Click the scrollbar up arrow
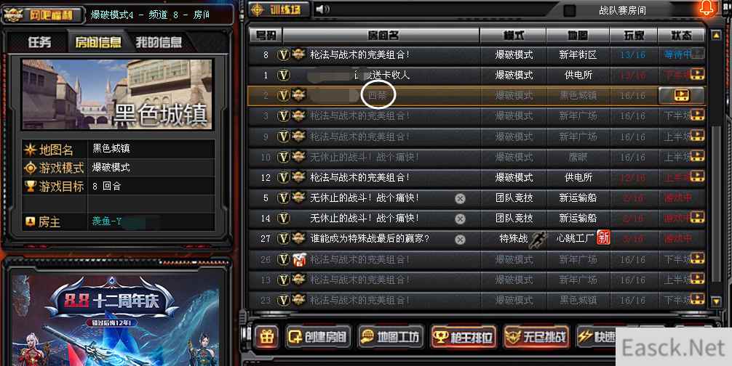This screenshot has height=366, width=732. 716,35
